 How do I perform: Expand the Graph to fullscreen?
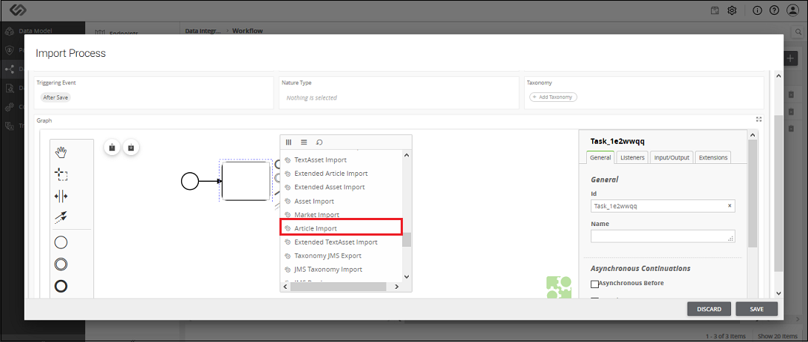(x=758, y=120)
